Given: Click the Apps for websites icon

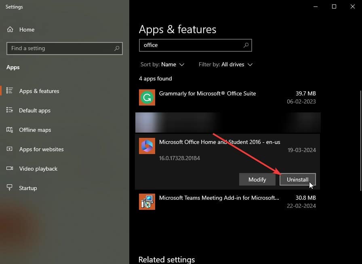Looking at the screenshot, I should pos(9,149).
